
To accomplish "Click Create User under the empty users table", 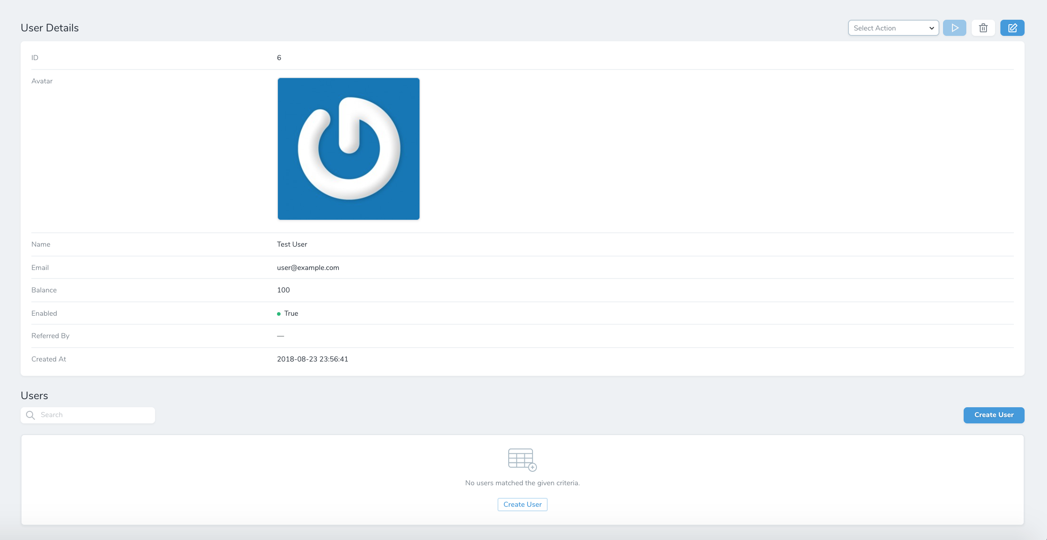I will point(522,504).
